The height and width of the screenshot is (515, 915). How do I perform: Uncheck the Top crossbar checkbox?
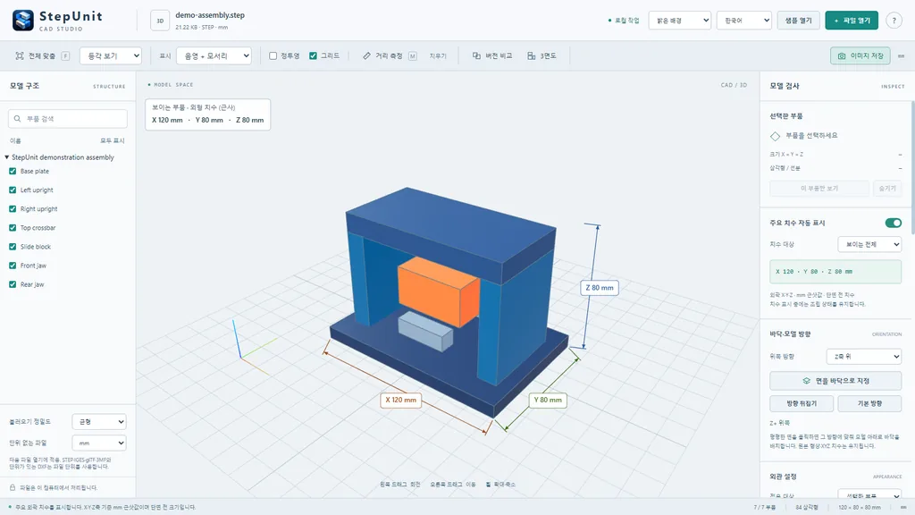pos(13,228)
